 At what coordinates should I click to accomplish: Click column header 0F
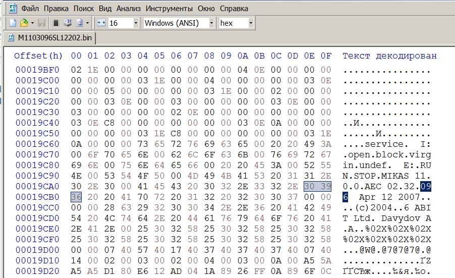326,55
